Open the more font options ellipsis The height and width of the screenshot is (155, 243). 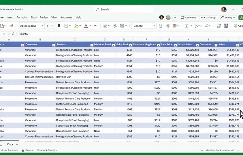click(x=96, y=26)
